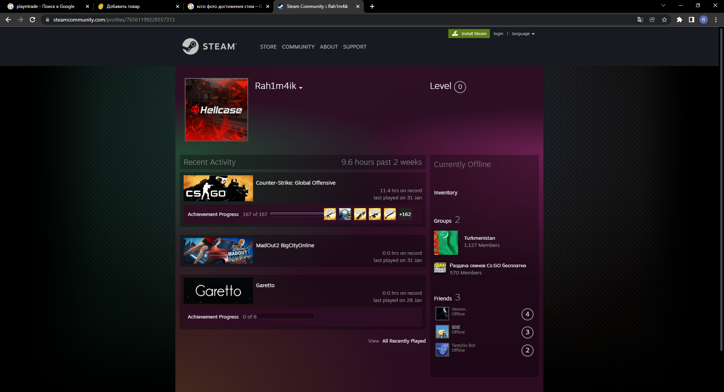Open the Turkmenistan group name link
Screen dimensions: 724x392
(x=479, y=238)
